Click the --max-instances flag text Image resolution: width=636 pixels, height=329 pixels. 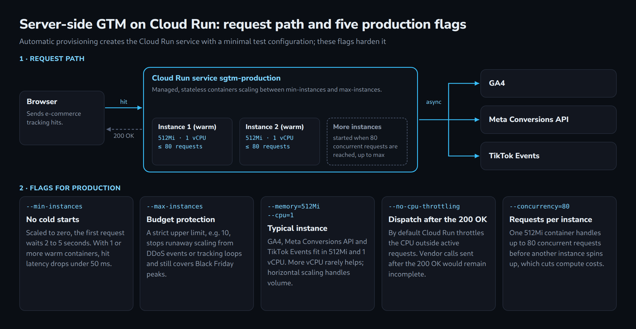tap(175, 206)
